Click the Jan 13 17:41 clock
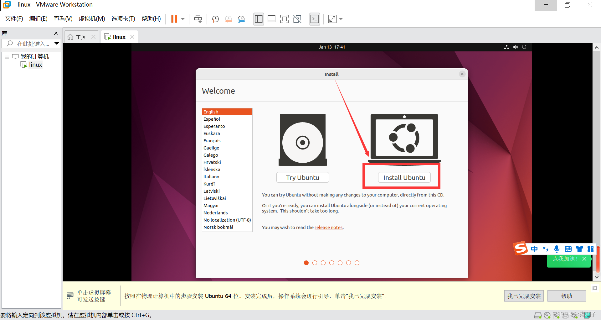The height and width of the screenshot is (320, 601). point(332,47)
